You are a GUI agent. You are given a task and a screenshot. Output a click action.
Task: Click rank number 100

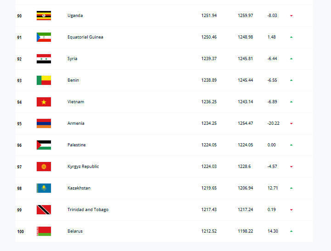[20, 231]
